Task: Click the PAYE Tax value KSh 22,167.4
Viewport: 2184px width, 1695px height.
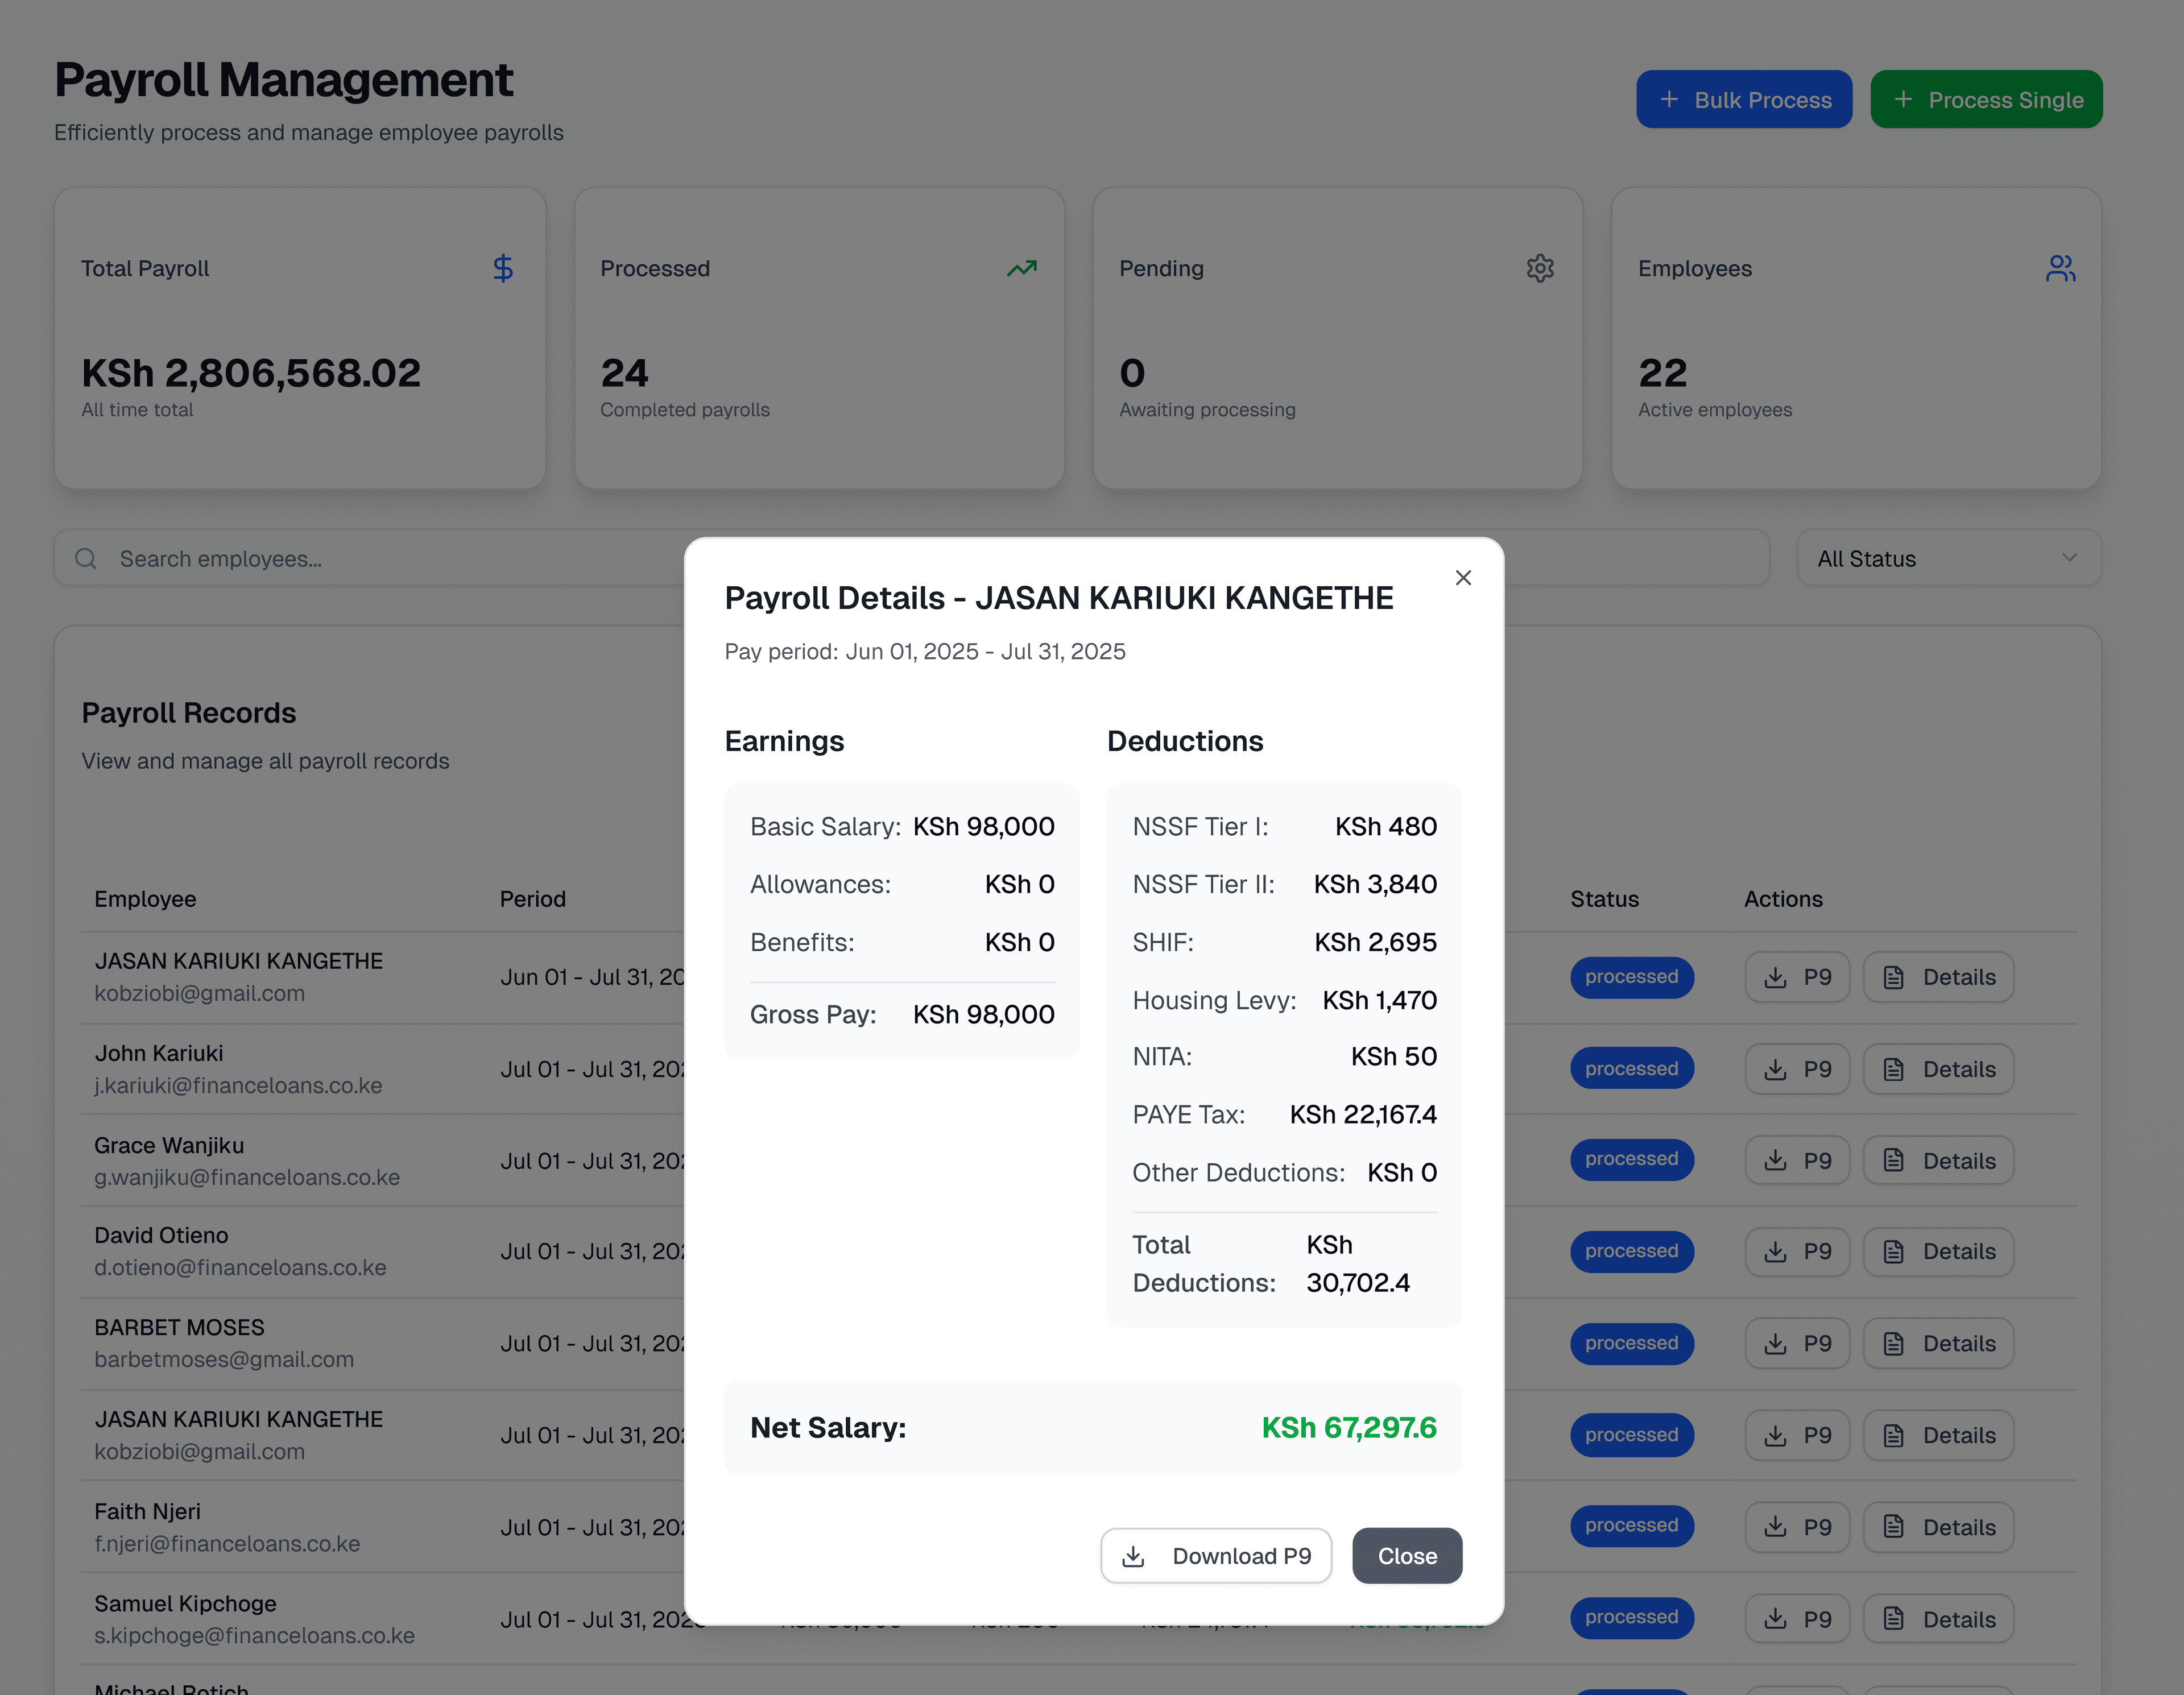Action: (x=1363, y=1115)
